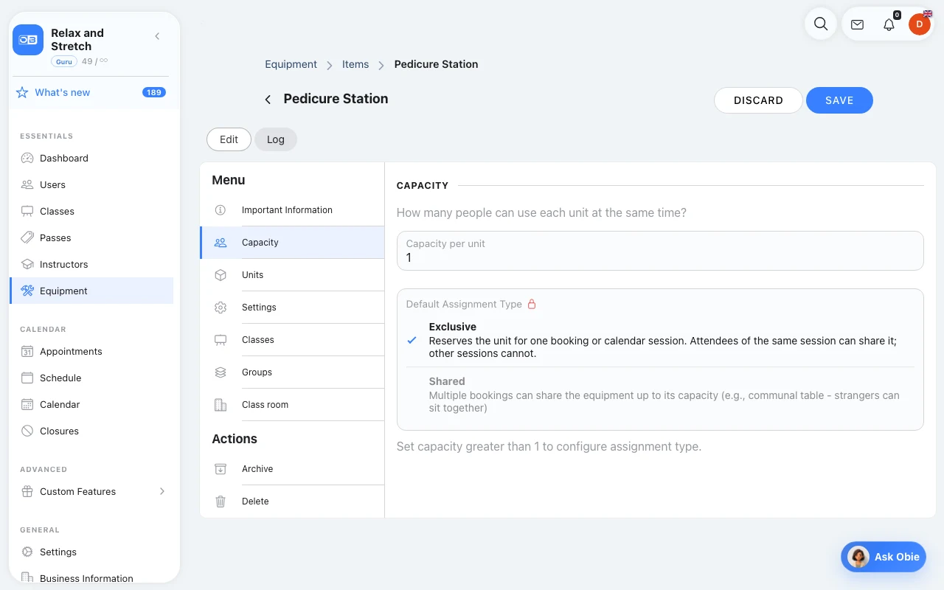Go back with arrow beside Pedicure Station
Screen dimensions: 944x590
tap(268, 99)
